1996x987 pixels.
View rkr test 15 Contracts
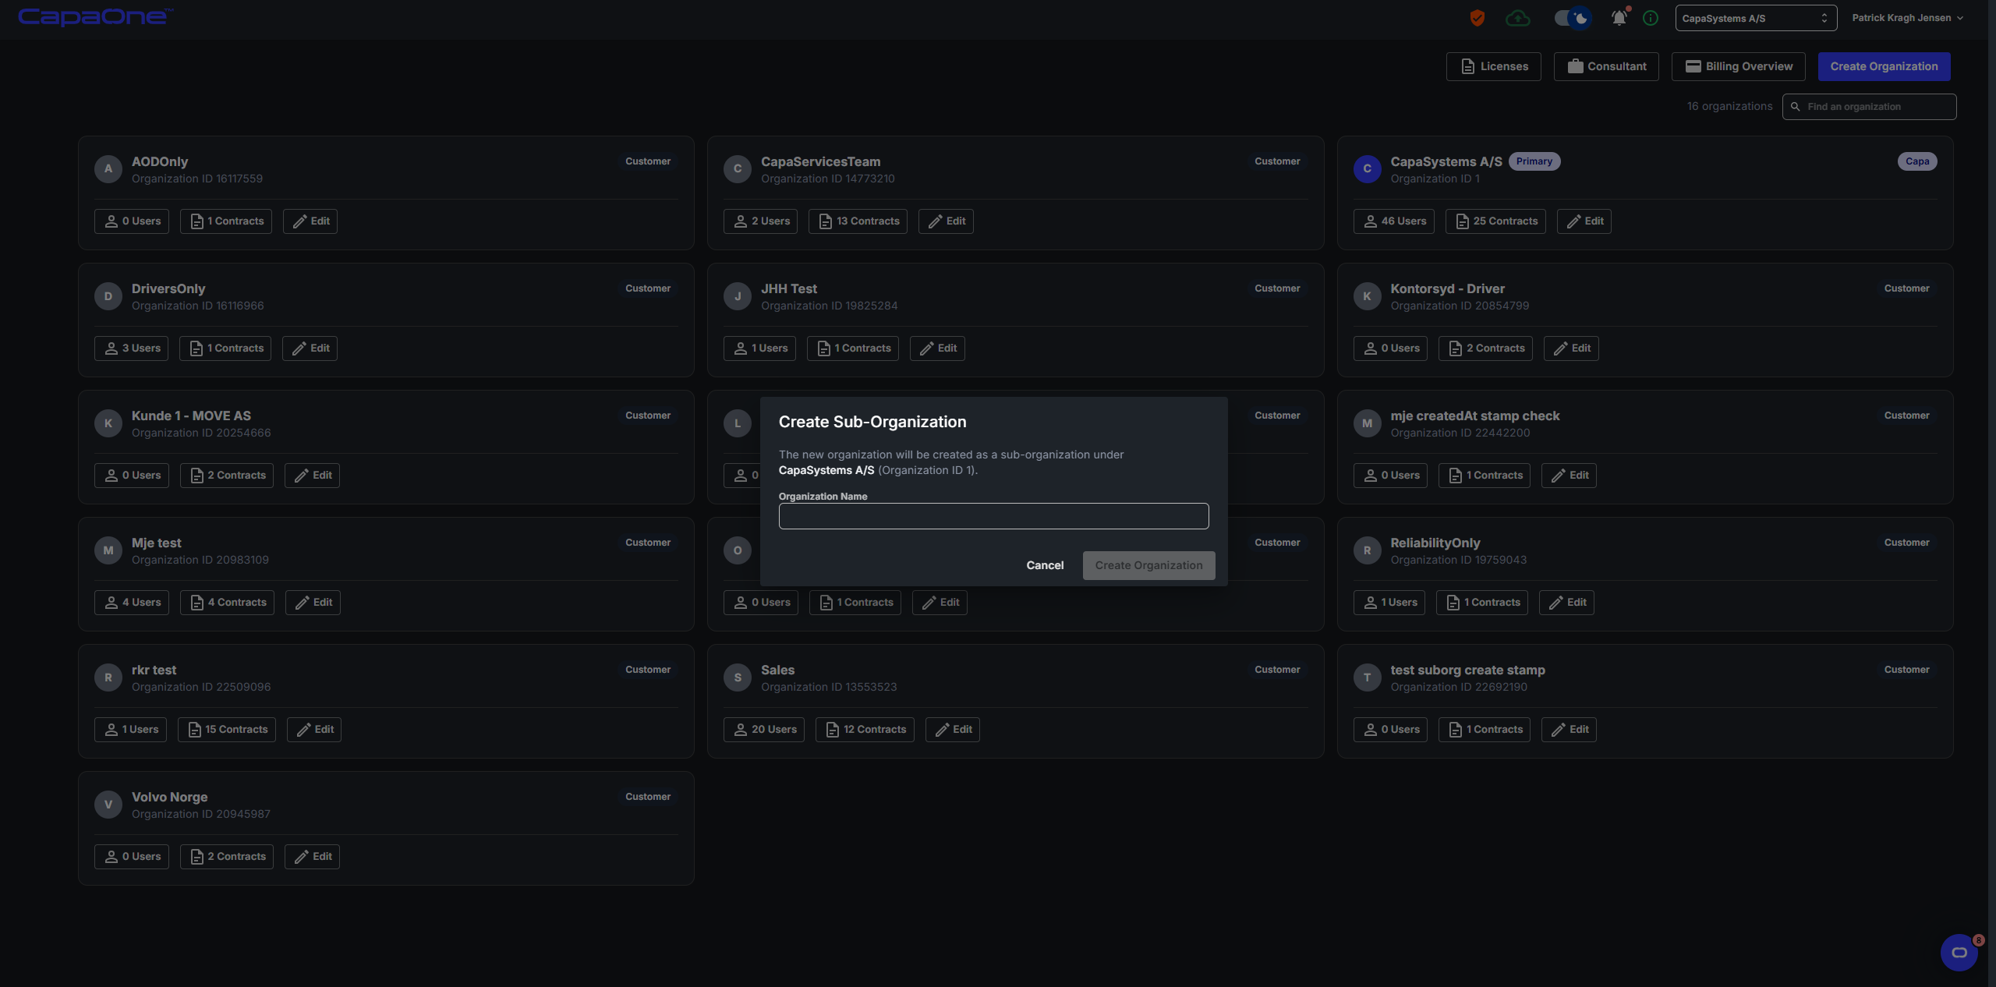click(227, 730)
